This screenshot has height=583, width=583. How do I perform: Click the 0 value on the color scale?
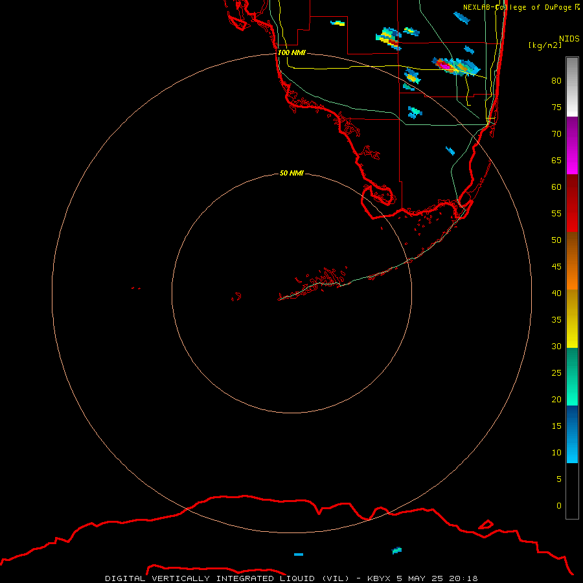[559, 506]
